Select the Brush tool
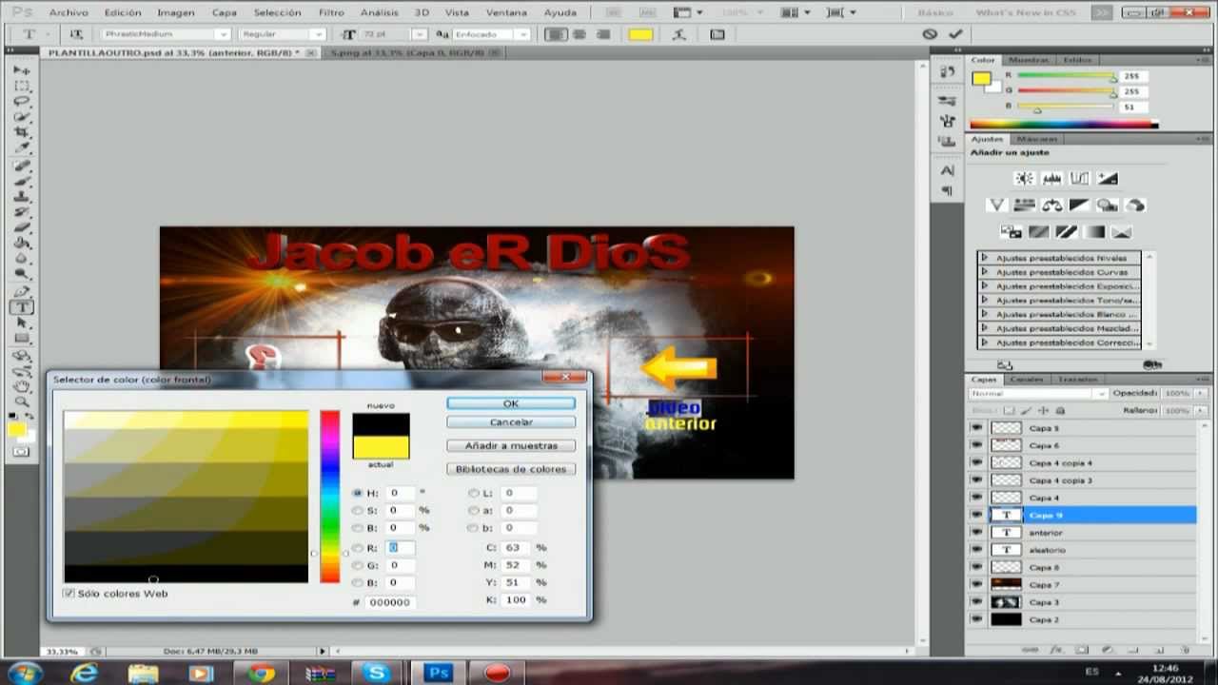This screenshot has width=1218, height=685. coord(21,181)
